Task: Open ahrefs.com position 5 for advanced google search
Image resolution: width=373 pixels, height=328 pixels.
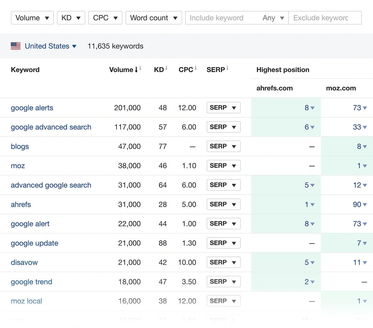Action: pos(310,185)
